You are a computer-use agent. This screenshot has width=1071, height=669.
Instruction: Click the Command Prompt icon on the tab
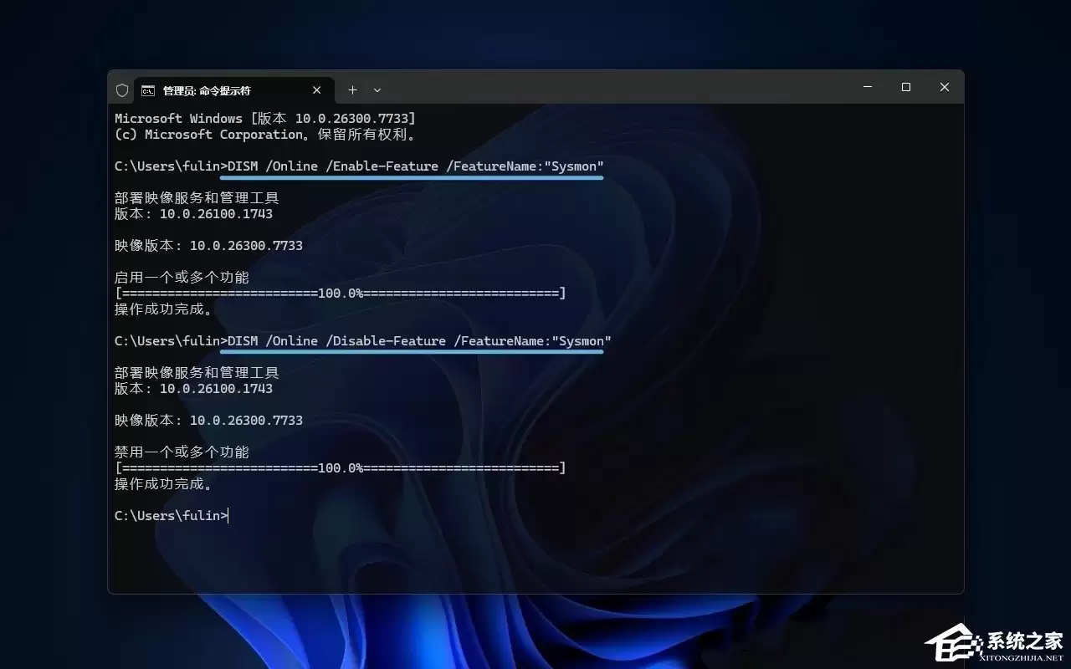point(148,89)
